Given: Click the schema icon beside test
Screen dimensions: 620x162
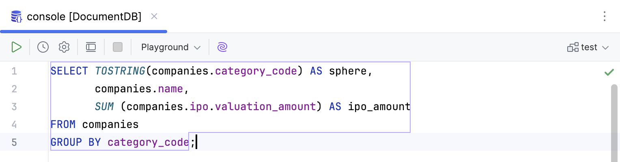Looking at the screenshot, I should point(573,47).
